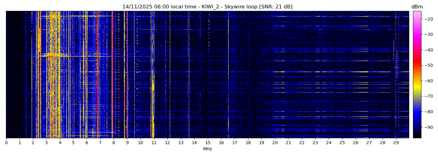Click the red section of the colorbar
438x156 pixels.
click(417, 62)
